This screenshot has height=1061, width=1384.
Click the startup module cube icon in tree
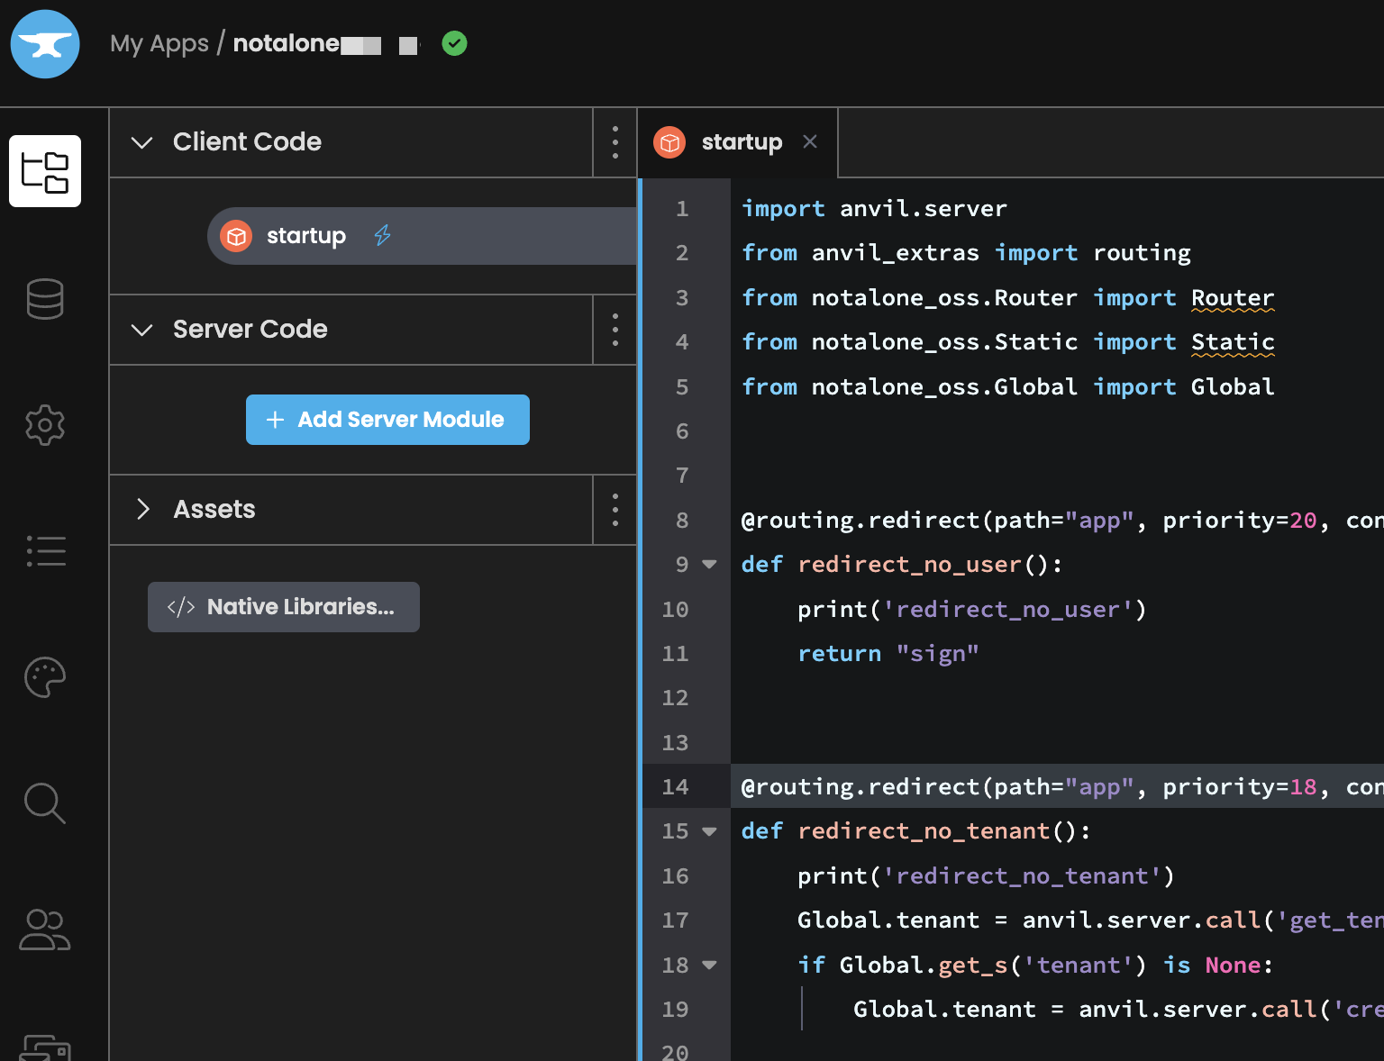pos(236,236)
